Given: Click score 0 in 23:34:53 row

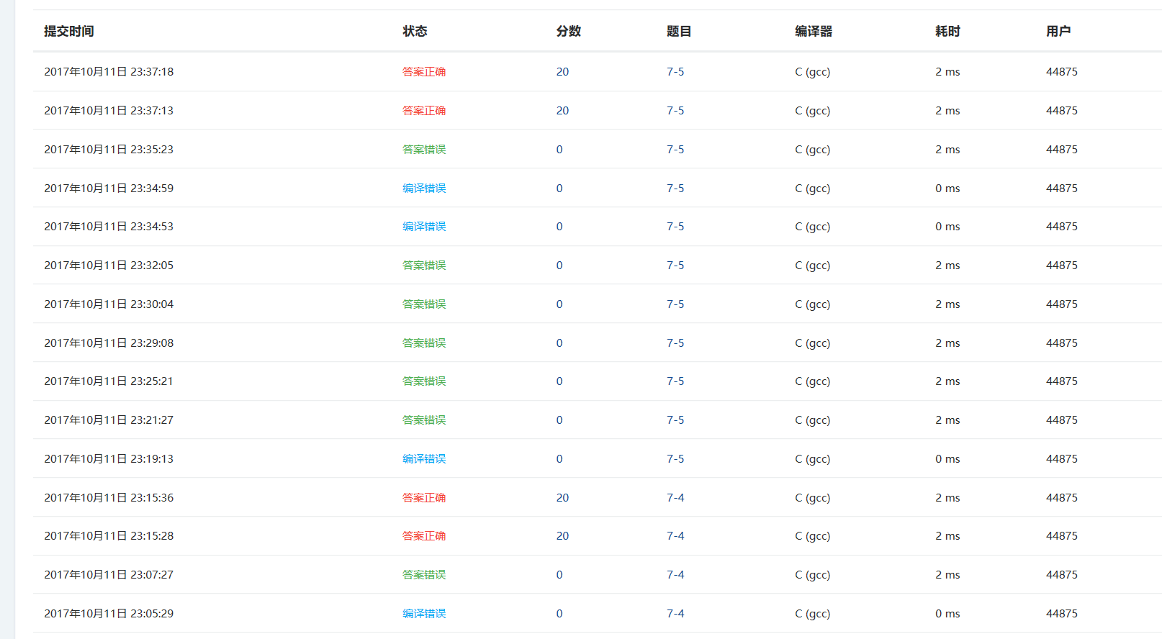Looking at the screenshot, I should 559,227.
